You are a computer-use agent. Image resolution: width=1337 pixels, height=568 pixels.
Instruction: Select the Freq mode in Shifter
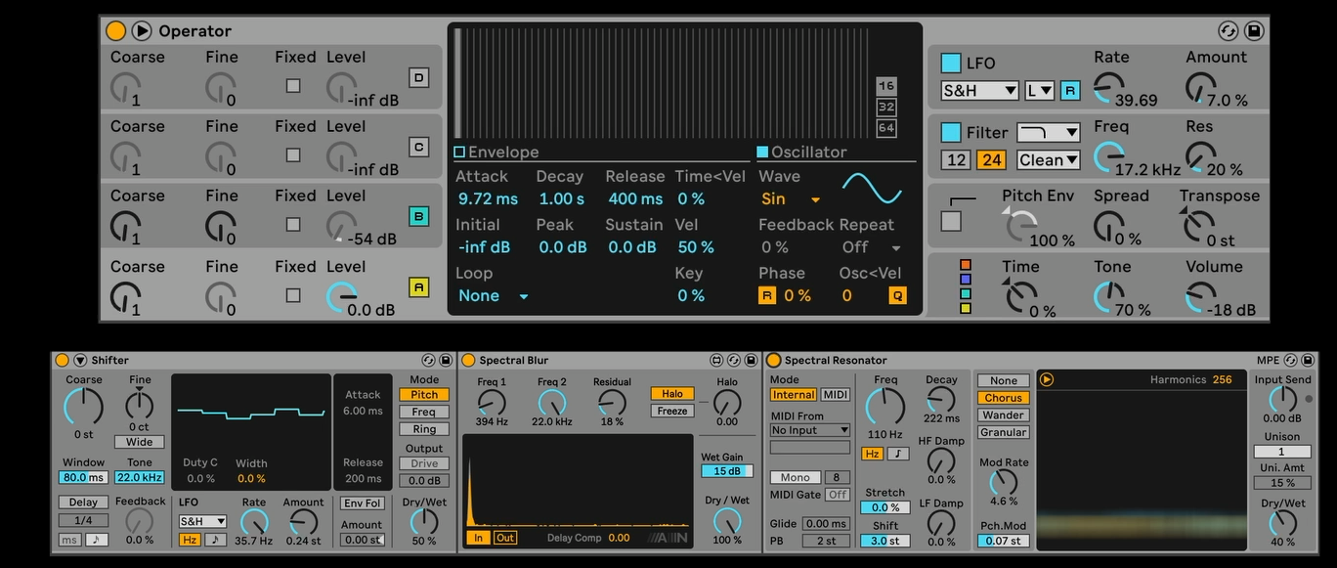click(x=424, y=412)
